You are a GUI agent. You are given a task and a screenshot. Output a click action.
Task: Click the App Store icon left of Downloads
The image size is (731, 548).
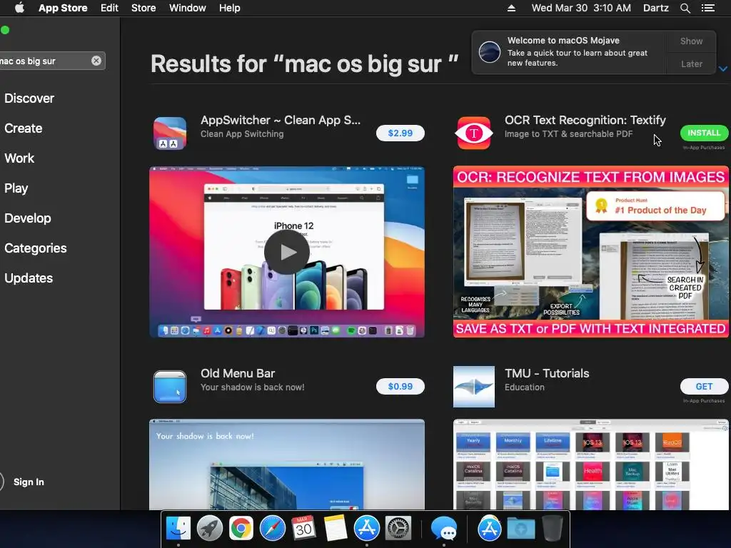coord(489,529)
